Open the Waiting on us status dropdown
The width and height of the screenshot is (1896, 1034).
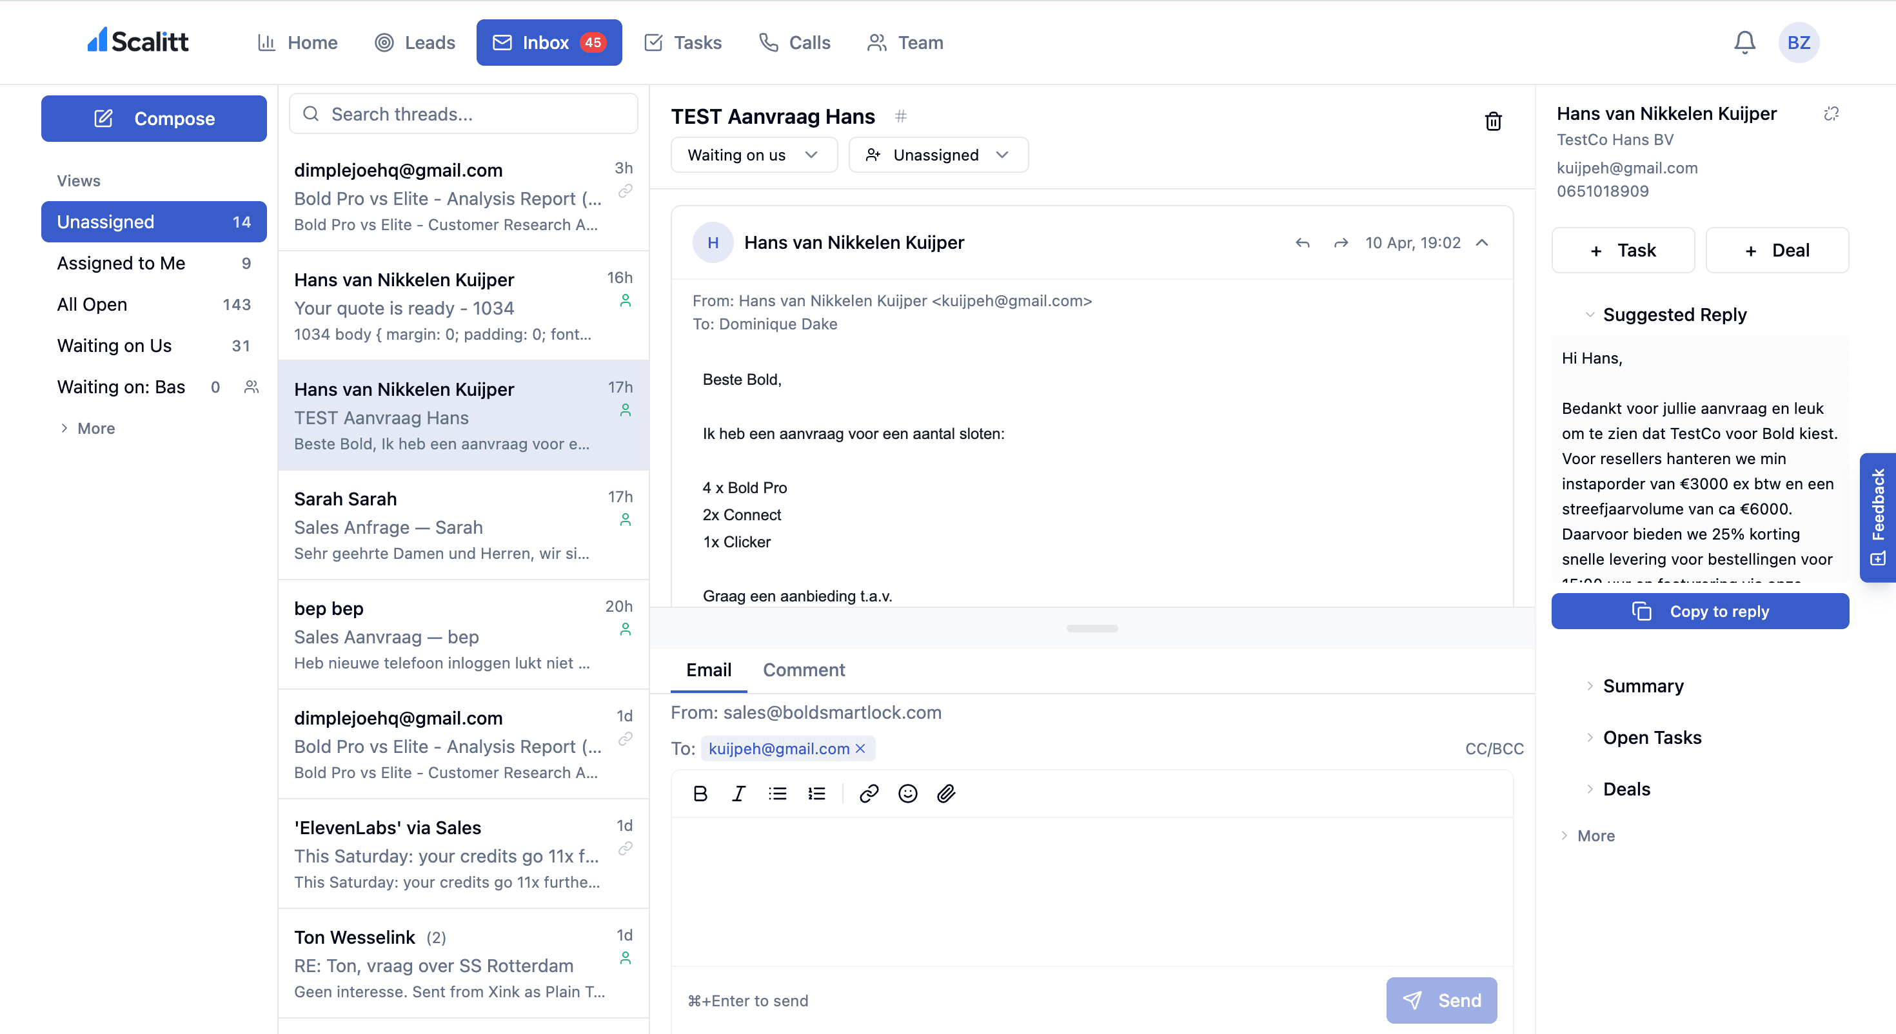click(x=753, y=155)
